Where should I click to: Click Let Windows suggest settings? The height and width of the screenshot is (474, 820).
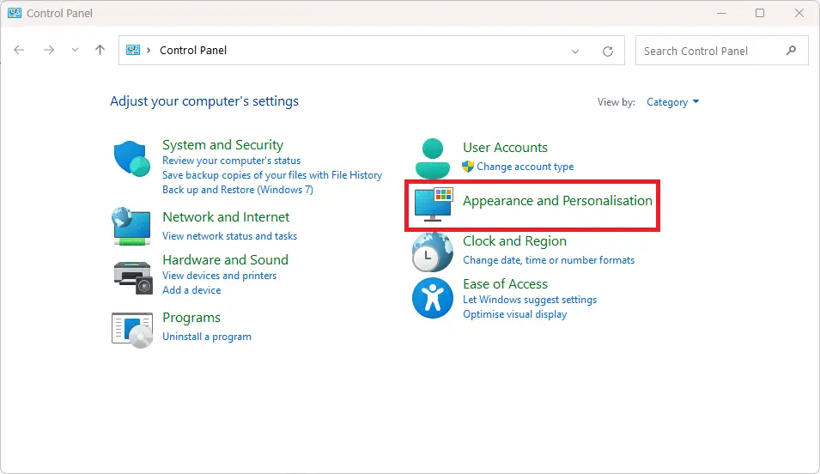tap(530, 300)
